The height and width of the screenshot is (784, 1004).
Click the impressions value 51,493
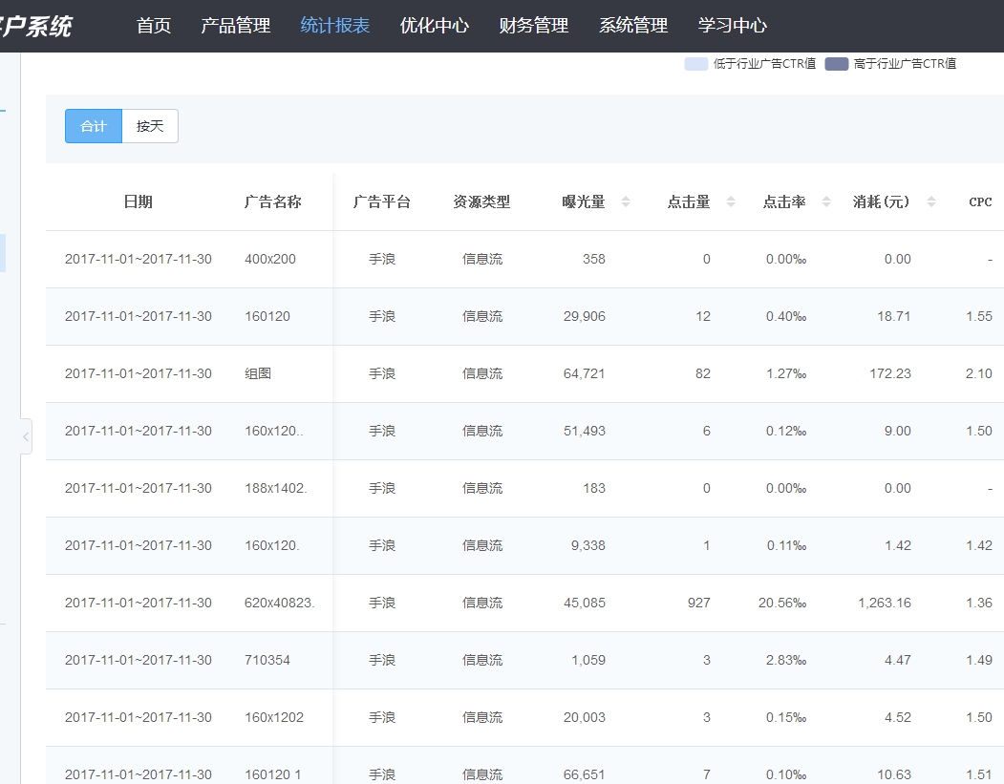(584, 432)
